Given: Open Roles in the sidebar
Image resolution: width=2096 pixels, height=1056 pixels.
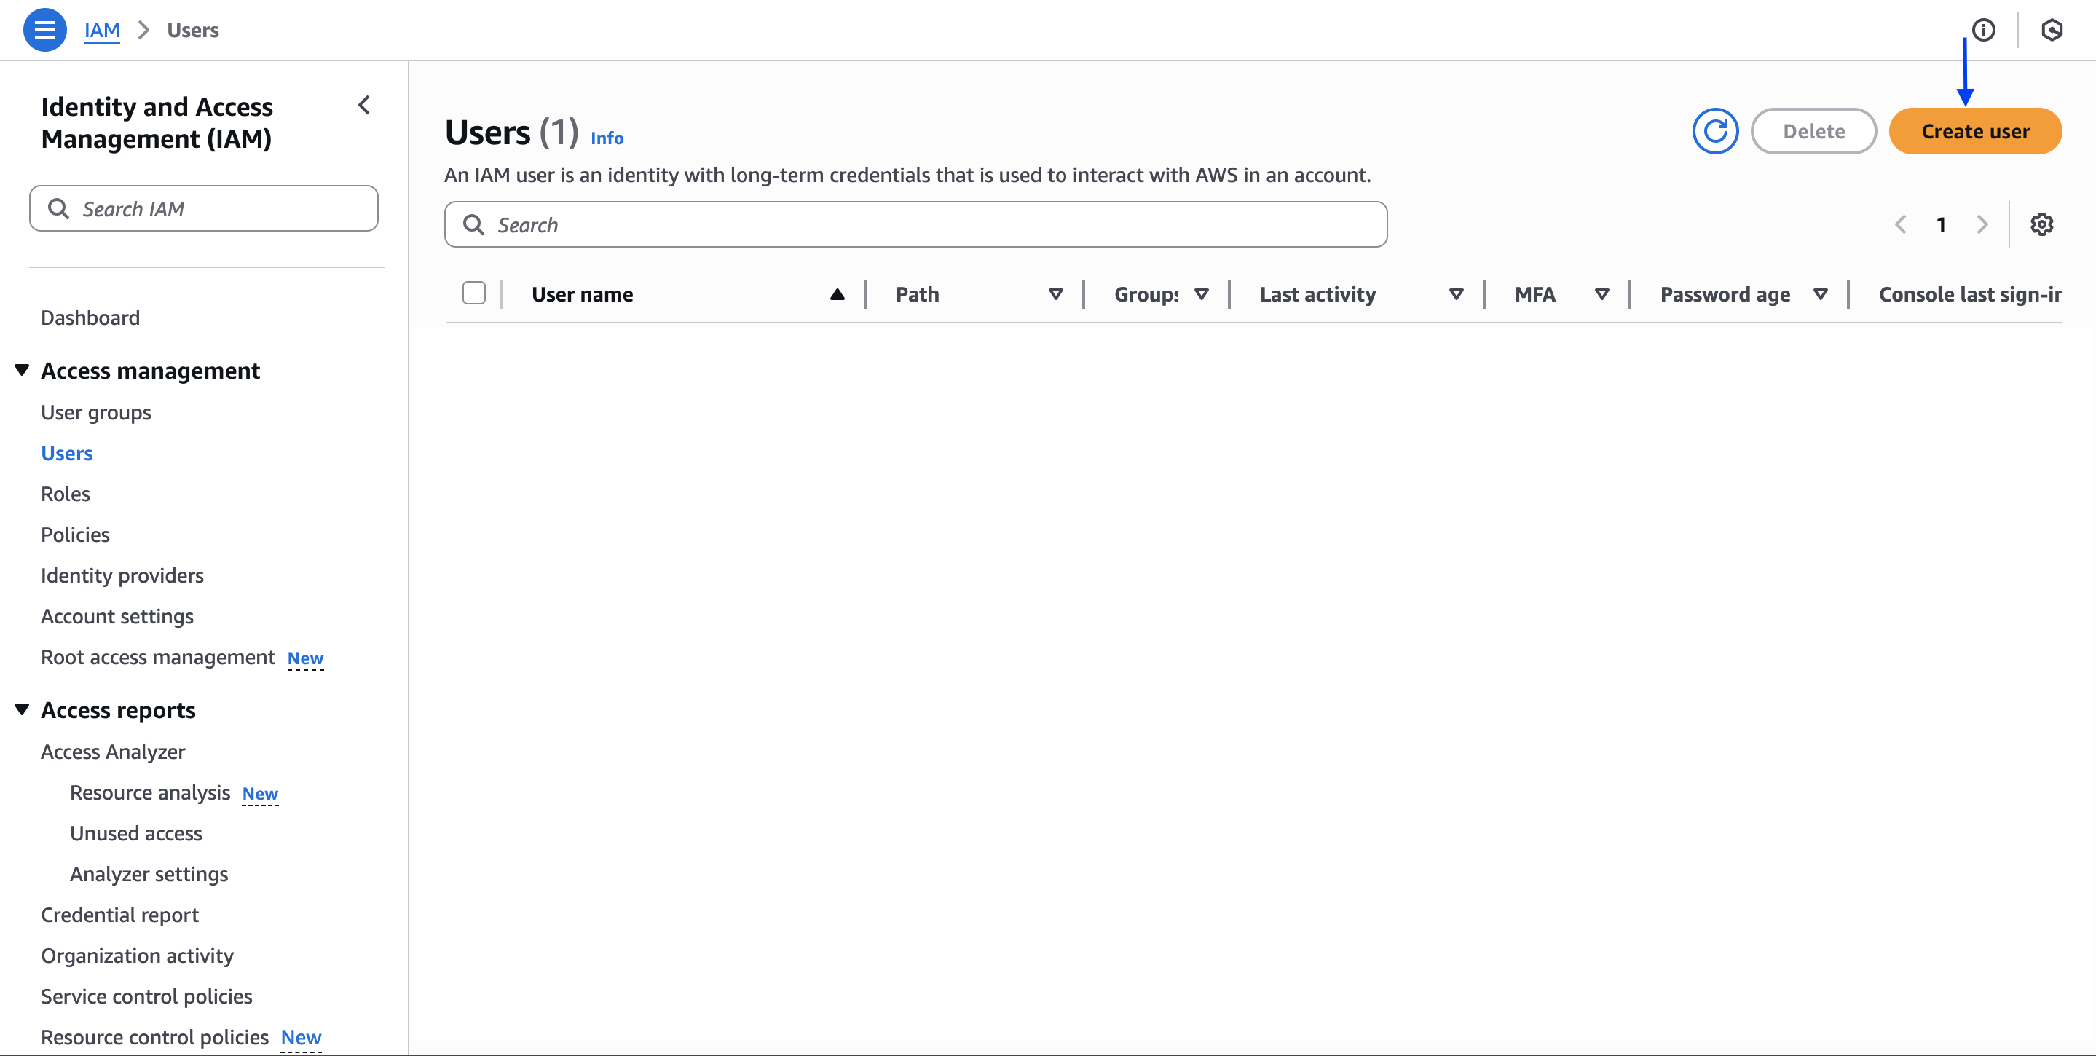Looking at the screenshot, I should [65, 494].
